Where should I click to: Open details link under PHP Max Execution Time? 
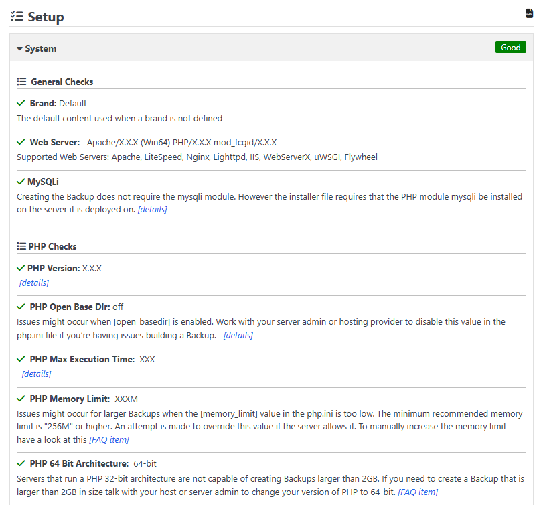click(36, 374)
